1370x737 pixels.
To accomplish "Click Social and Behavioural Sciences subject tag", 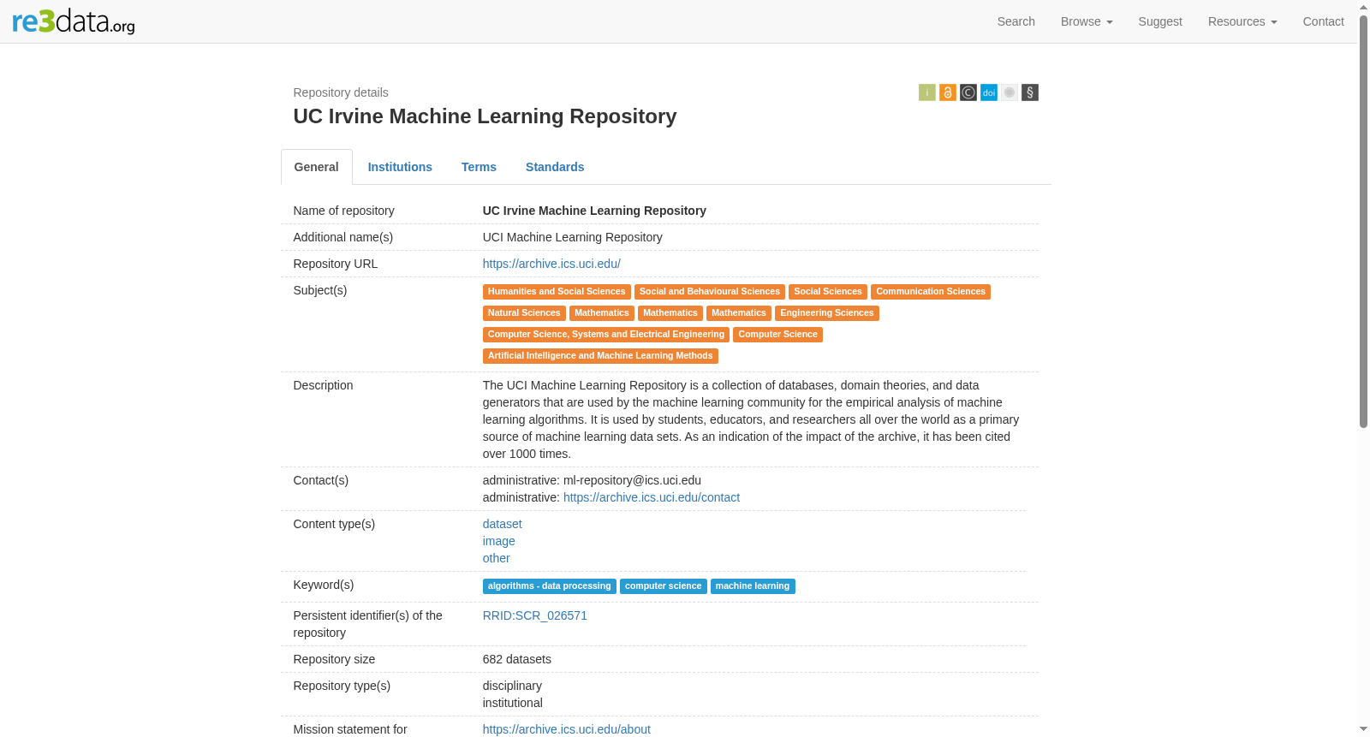I will pos(710,292).
